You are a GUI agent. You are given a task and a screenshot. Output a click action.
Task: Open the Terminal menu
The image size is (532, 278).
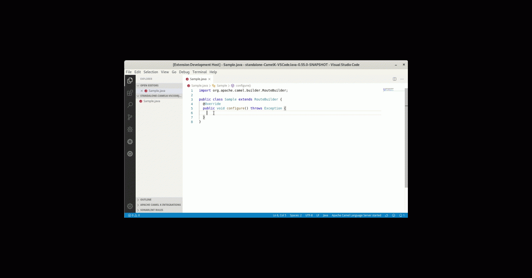click(x=199, y=72)
